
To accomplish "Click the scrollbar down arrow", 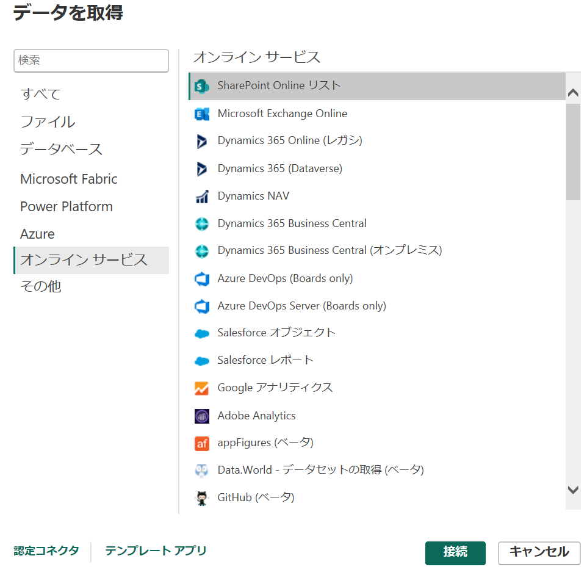I will click(x=573, y=490).
